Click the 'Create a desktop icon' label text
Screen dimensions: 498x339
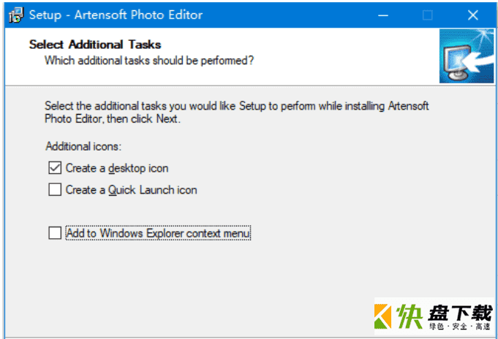tap(117, 168)
